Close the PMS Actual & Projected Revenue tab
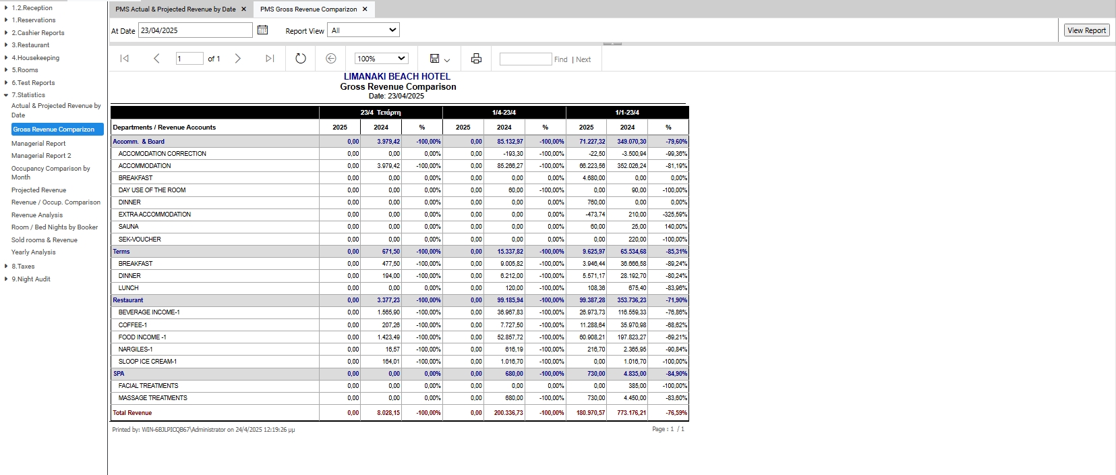Image resolution: width=1116 pixels, height=475 pixels. coord(243,9)
